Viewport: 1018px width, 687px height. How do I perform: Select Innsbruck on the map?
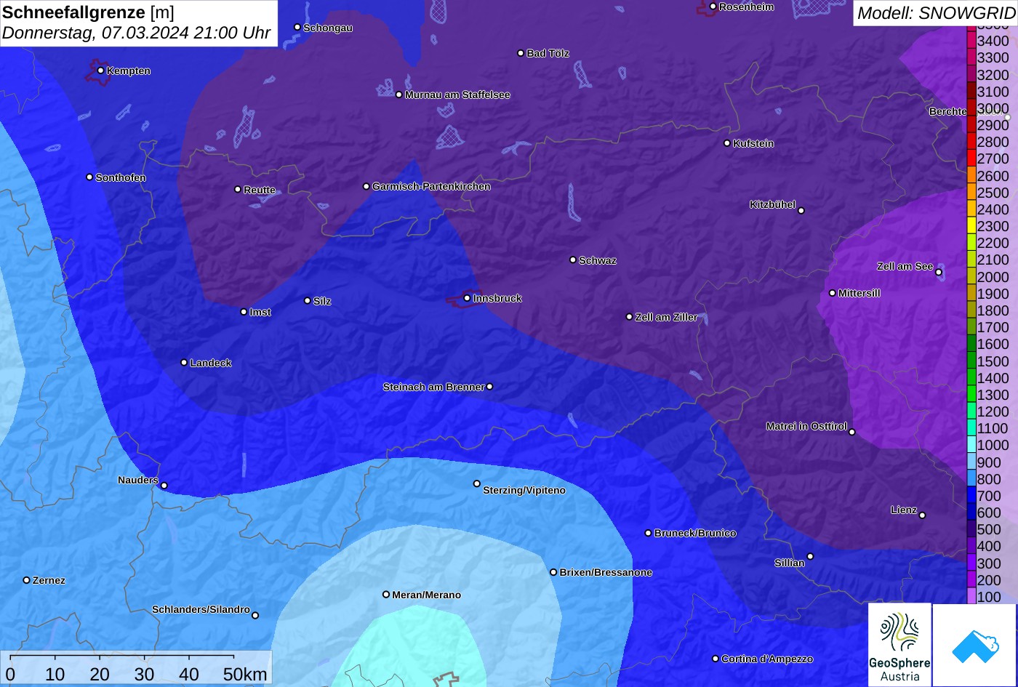point(497,298)
